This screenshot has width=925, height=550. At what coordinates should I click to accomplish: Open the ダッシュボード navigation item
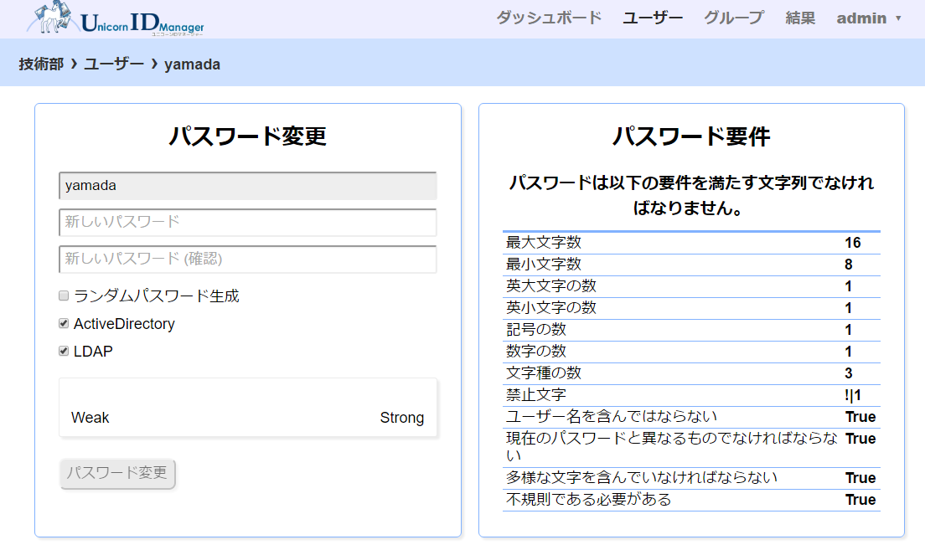tap(549, 18)
